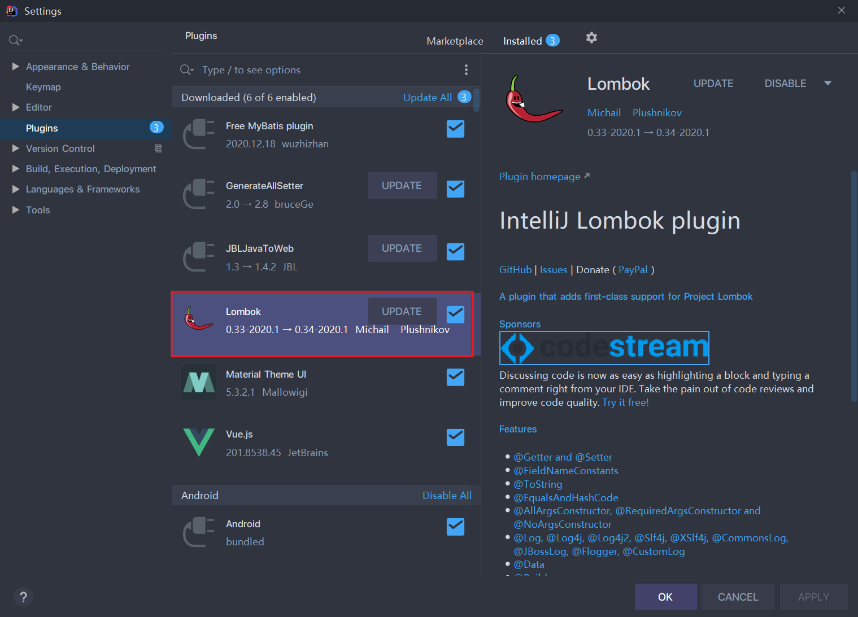Click the plugins settings gear icon
The height and width of the screenshot is (617, 858).
(x=591, y=38)
